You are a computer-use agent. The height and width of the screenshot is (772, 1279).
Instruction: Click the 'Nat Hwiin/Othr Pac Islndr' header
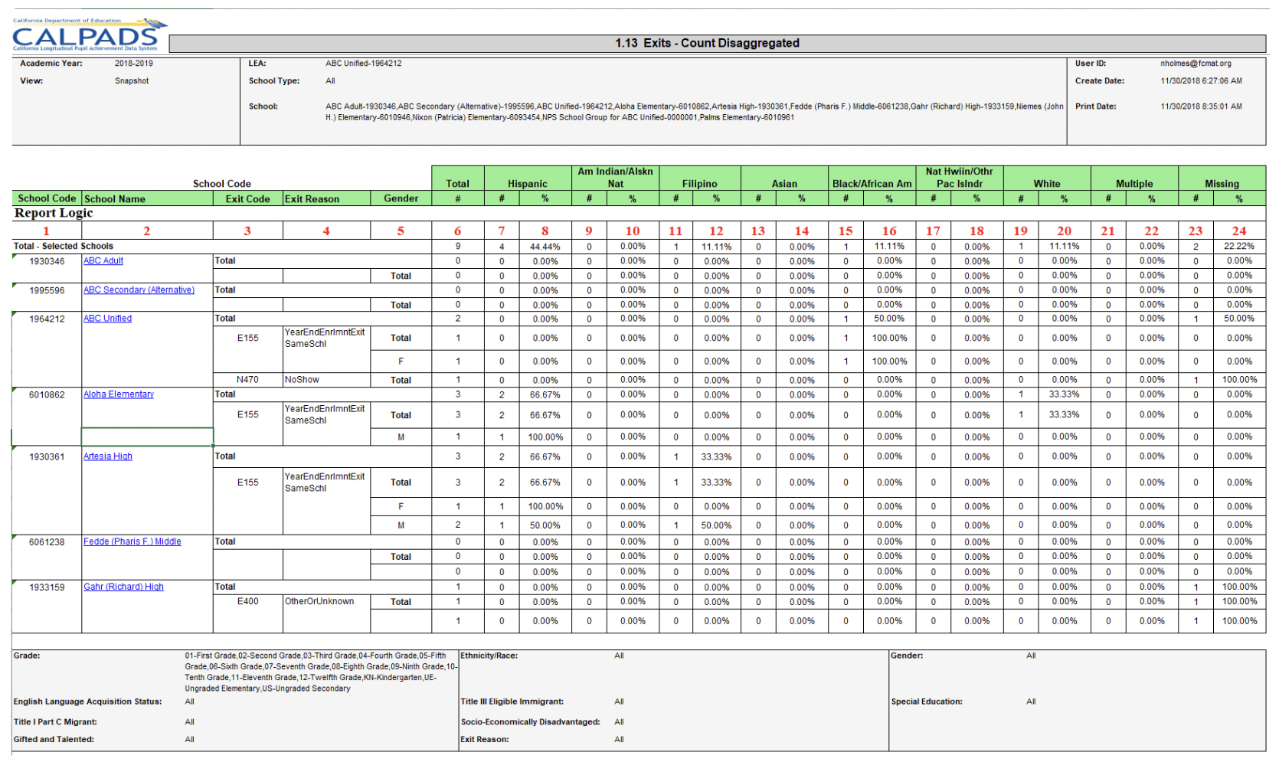(959, 178)
